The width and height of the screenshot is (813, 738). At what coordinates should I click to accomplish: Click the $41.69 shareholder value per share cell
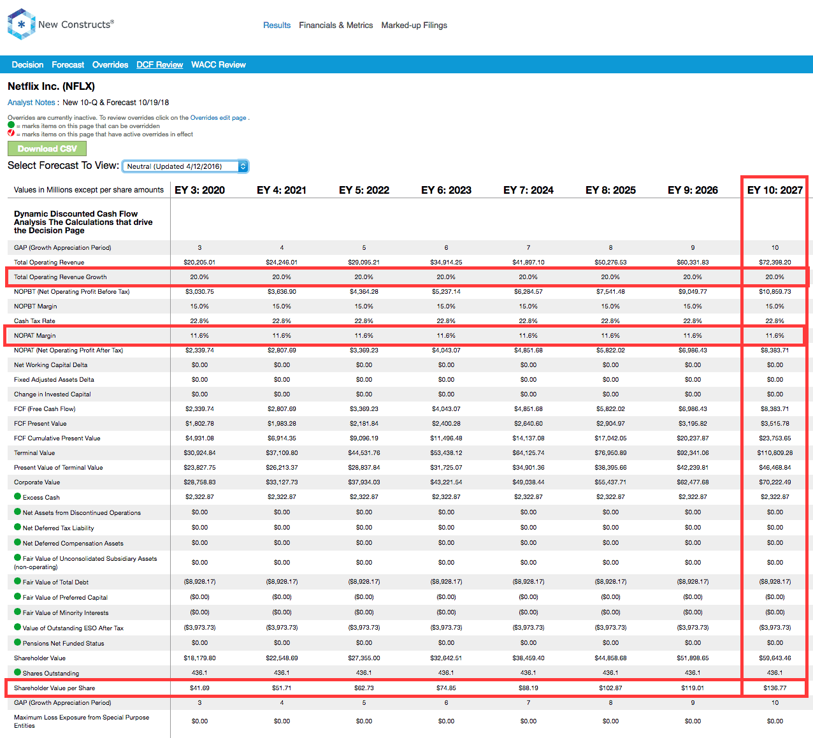[x=199, y=688]
